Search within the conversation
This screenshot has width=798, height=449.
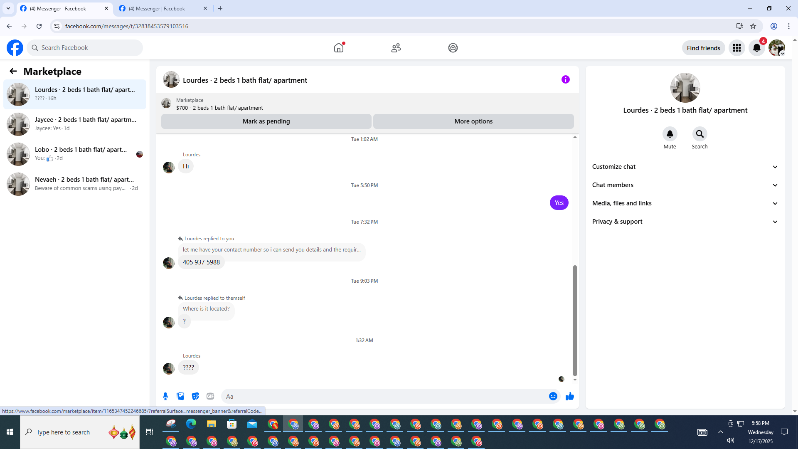click(699, 134)
